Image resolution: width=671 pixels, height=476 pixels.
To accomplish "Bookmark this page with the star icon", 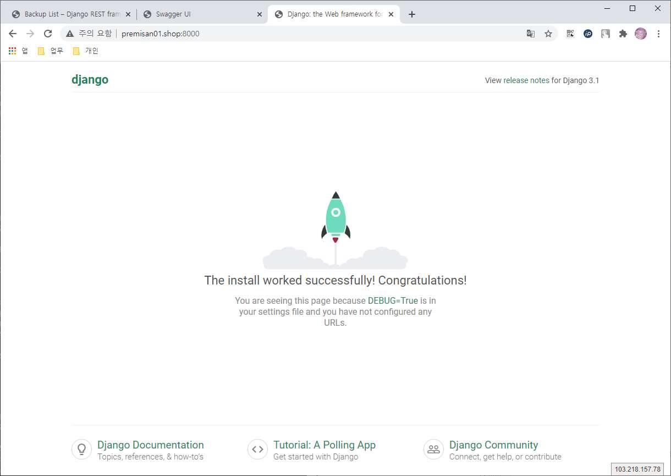I will click(x=548, y=34).
